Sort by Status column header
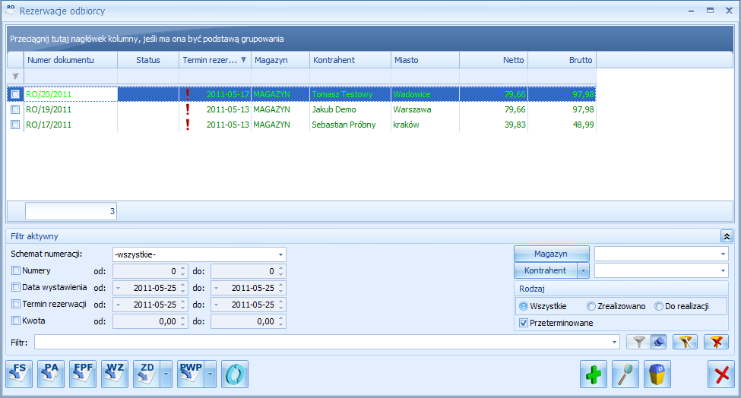The height and width of the screenshot is (398, 741). tap(148, 60)
